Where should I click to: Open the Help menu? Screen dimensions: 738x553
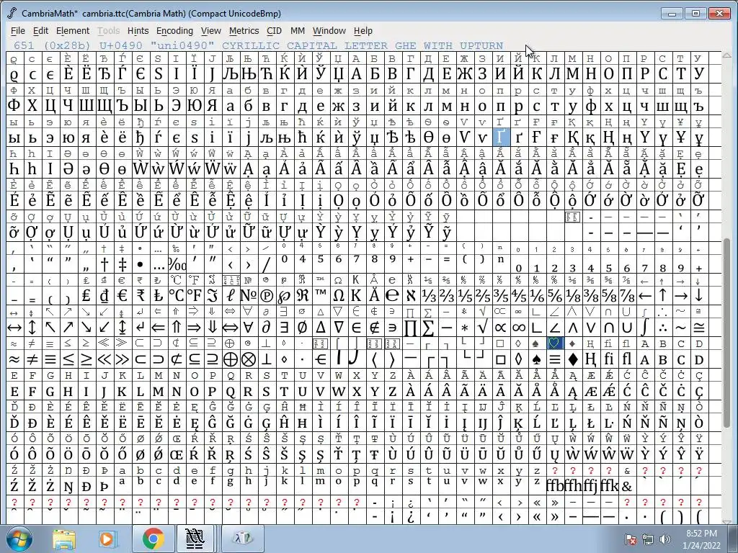coord(363,31)
